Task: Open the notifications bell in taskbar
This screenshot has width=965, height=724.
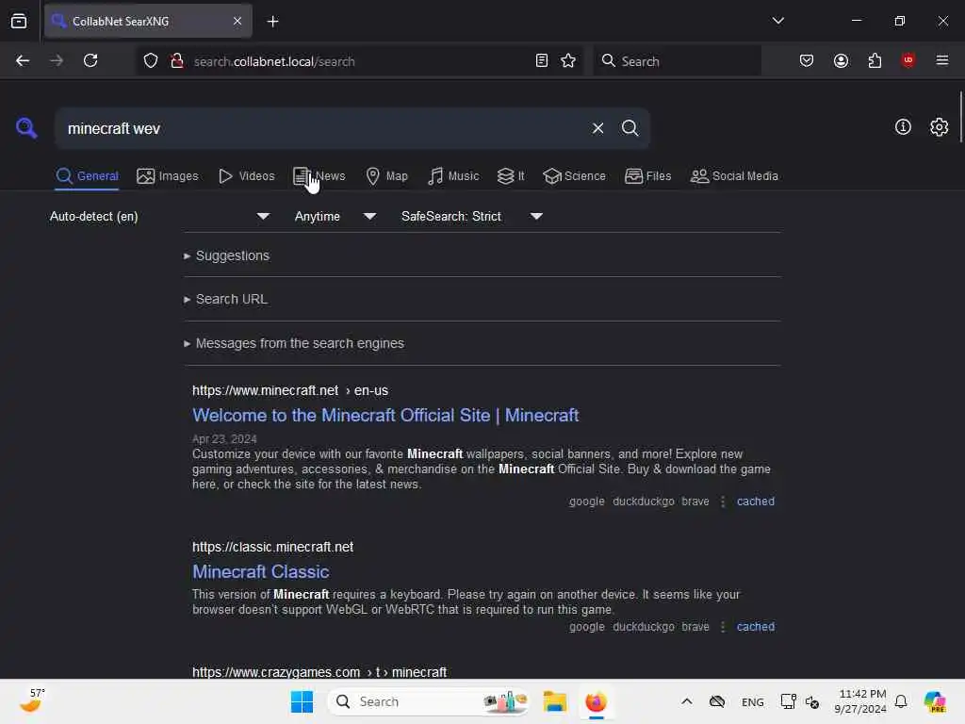Action: (x=900, y=701)
